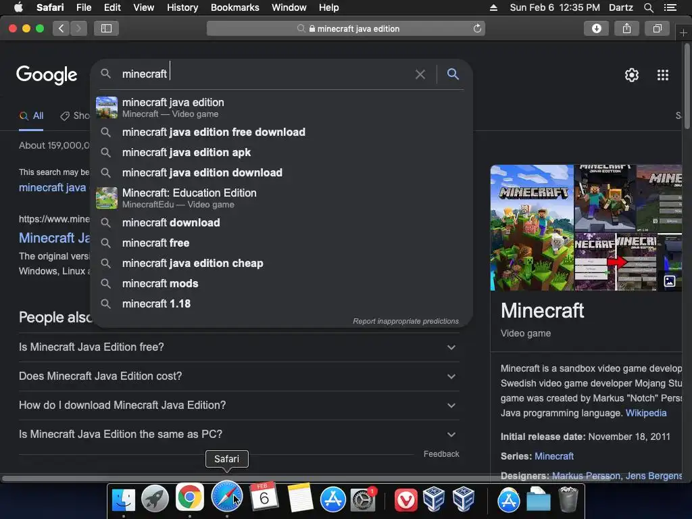
Task: Click the eject icon in menu bar
Action: pyautogui.click(x=493, y=7)
